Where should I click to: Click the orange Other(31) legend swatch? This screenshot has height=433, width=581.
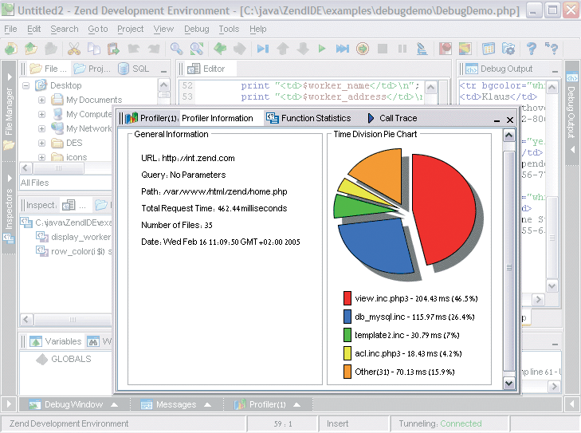click(x=347, y=372)
